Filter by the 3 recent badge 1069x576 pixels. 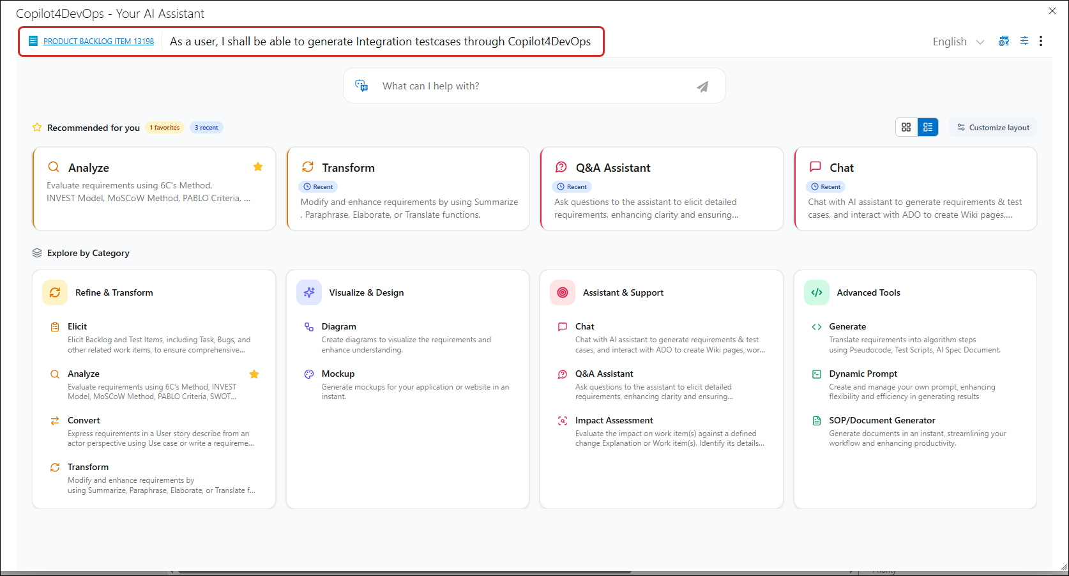click(206, 128)
